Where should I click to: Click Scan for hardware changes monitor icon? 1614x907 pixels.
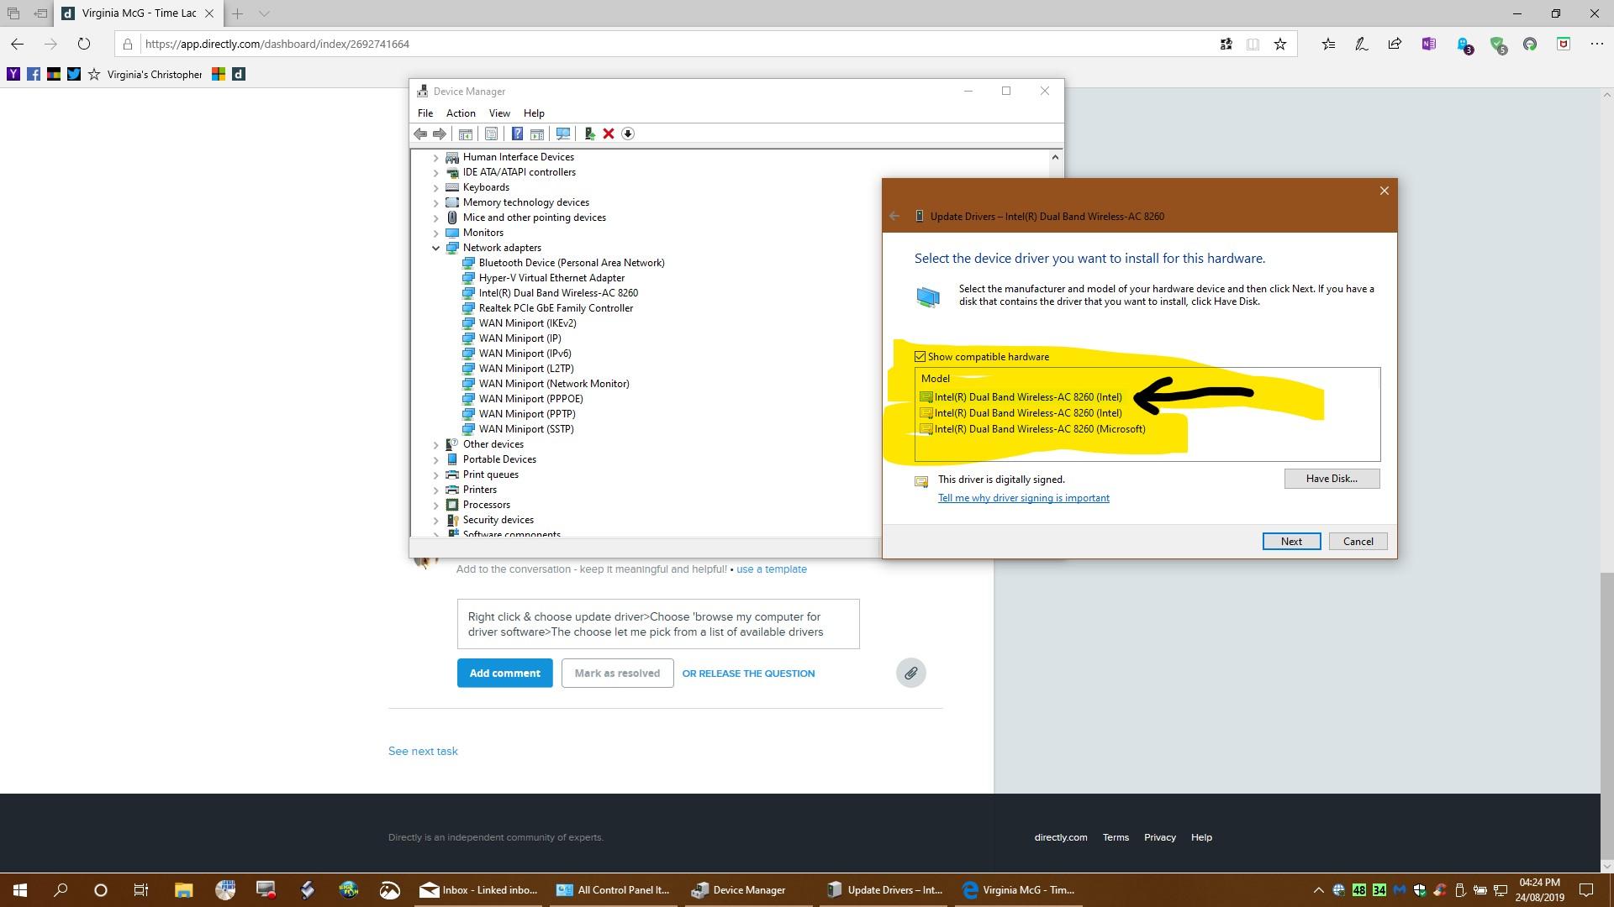pos(563,134)
